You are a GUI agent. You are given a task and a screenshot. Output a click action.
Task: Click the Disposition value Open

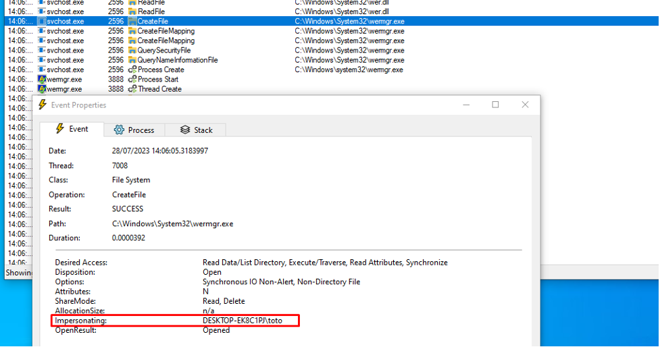tap(212, 272)
